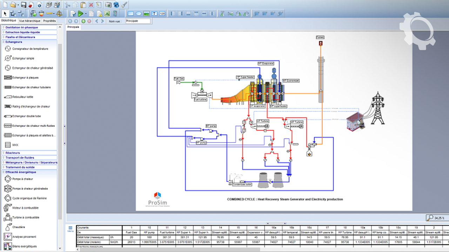The height and width of the screenshot is (252, 449).
Task: Select the rectangle shape drawing tool
Action: coord(130,14)
